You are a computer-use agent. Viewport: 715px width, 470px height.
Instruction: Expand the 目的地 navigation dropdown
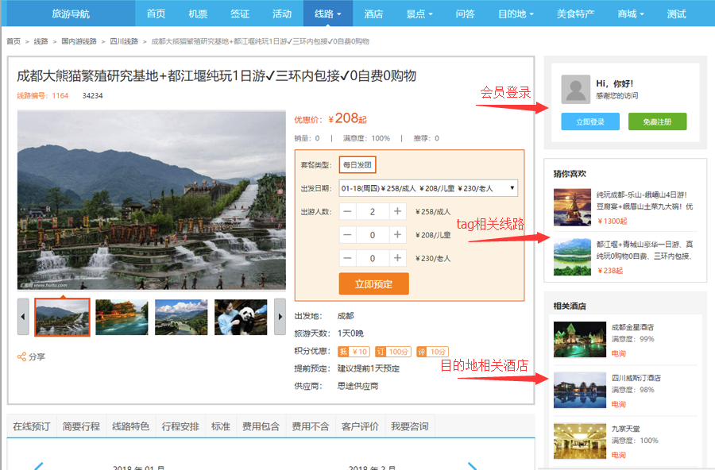(x=516, y=13)
